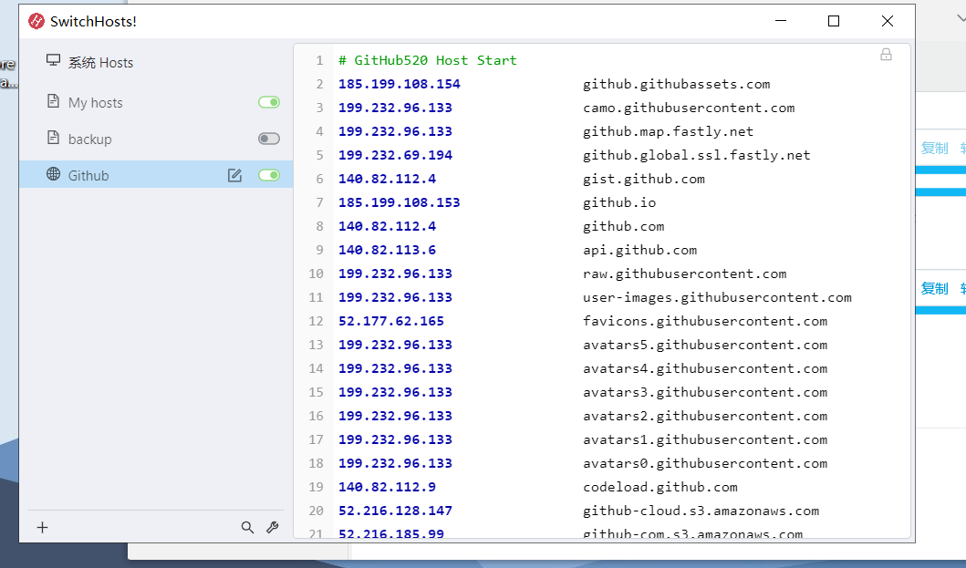Image resolution: width=966 pixels, height=568 pixels.
Task: Click hostname favicons.githubusercontent.com
Action: click(x=705, y=321)
